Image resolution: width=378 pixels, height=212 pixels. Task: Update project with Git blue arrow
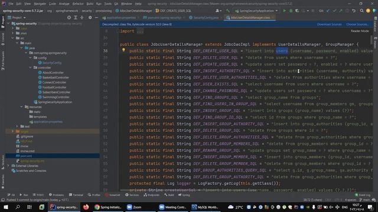pos(328,11)
